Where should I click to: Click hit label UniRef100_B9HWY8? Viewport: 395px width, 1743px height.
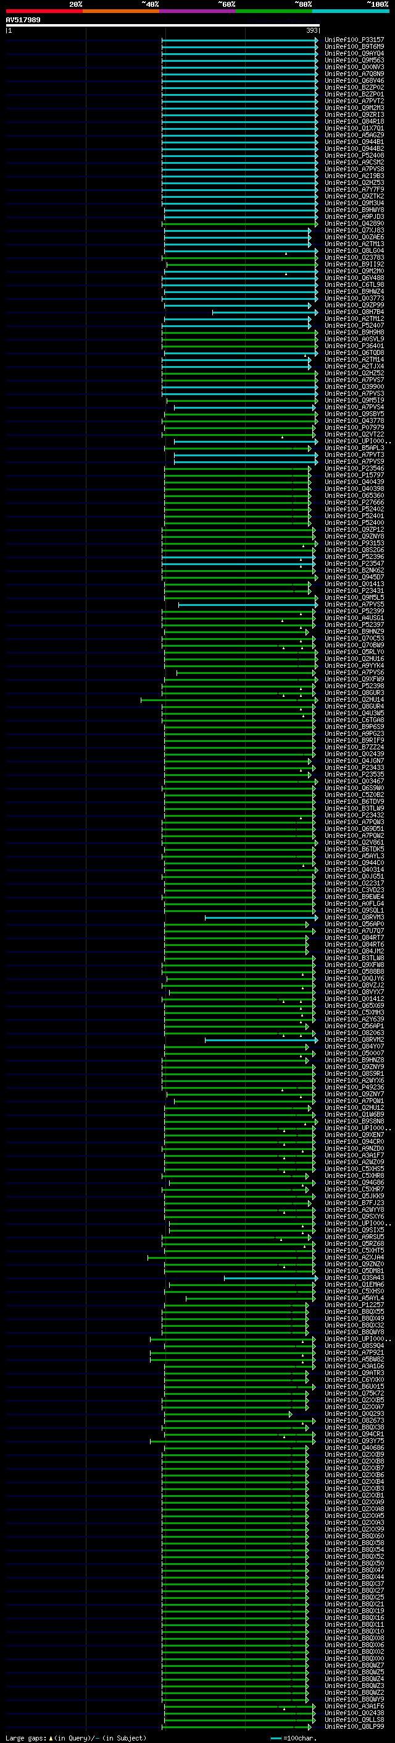click(x=354, y=210)
